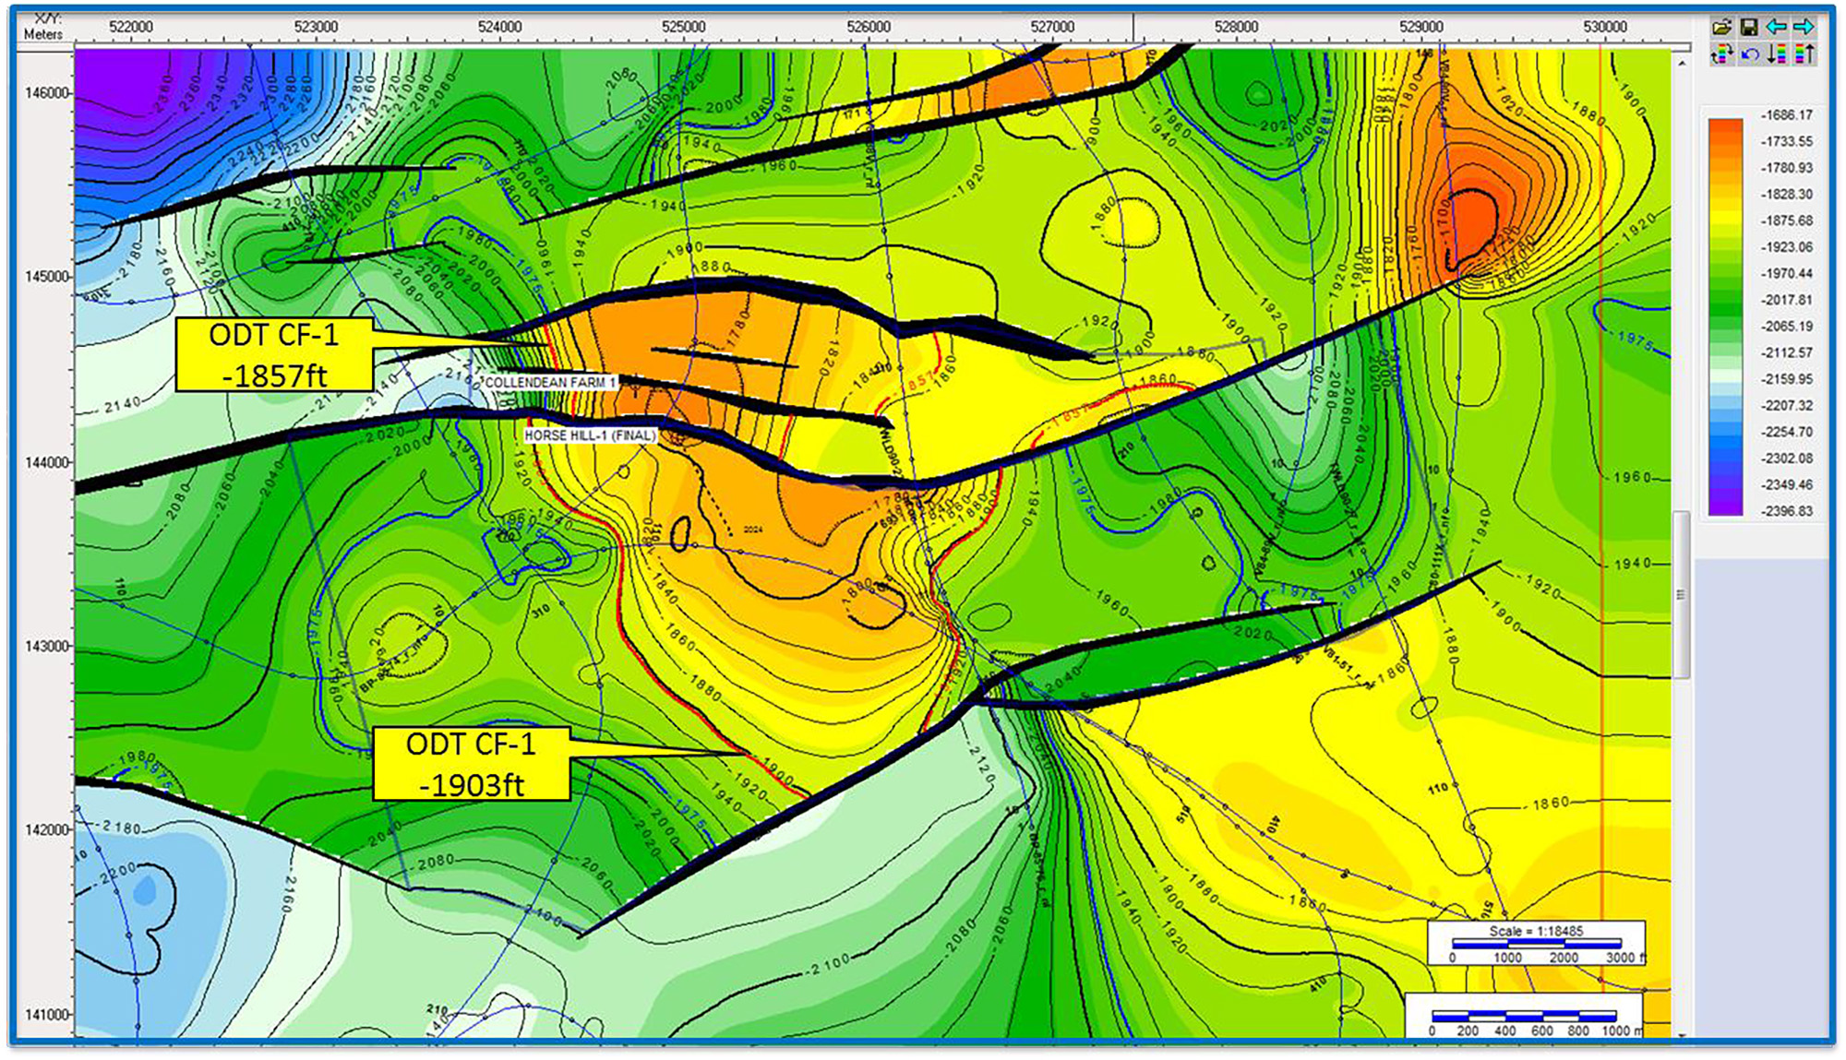This screenshot has height=1060, width=1846.
Task: Click the vertical scrollbar thumb
Action: (1681, 595)
